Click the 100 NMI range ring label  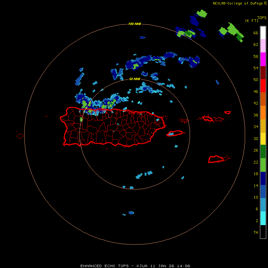(x=135, y=24)
